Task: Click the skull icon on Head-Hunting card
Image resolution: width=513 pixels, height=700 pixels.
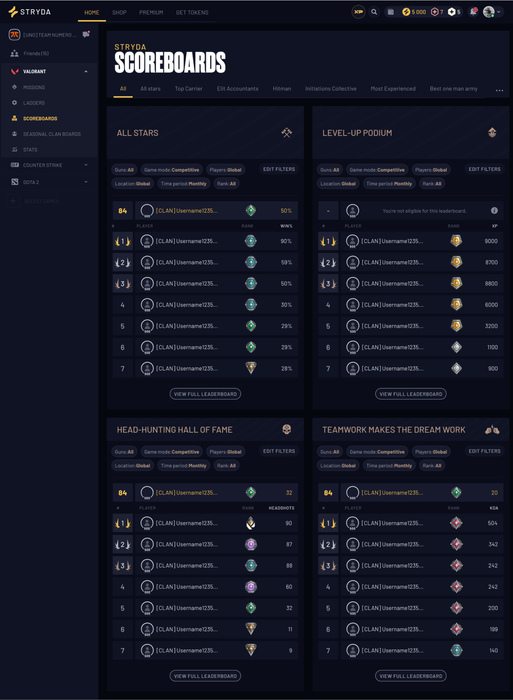Action: coord(286,430)
